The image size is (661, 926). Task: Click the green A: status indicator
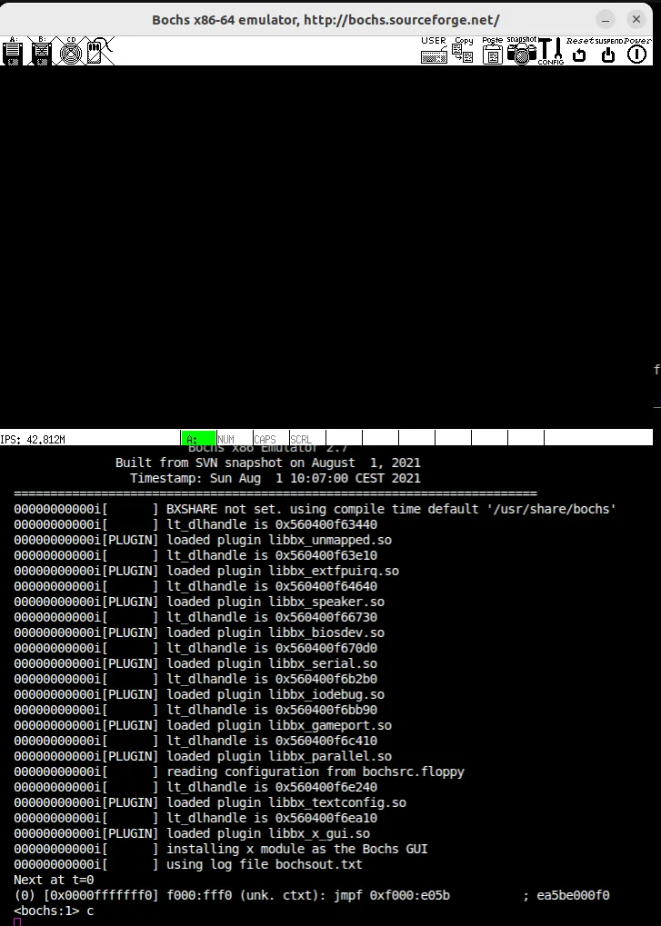click(198, 439)
